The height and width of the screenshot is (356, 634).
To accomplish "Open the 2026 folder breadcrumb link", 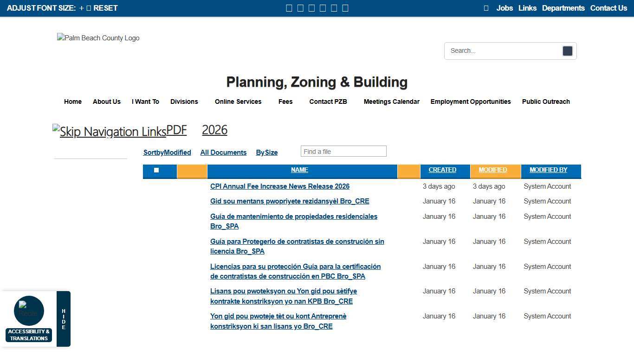I will pyautogui.click(x=214, y=130).
